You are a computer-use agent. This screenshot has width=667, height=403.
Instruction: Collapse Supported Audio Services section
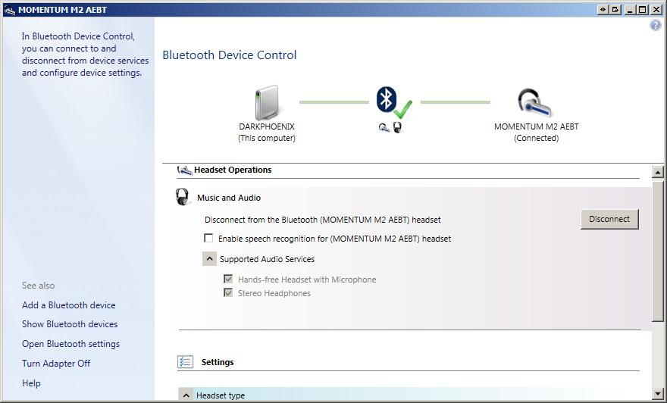209,258
